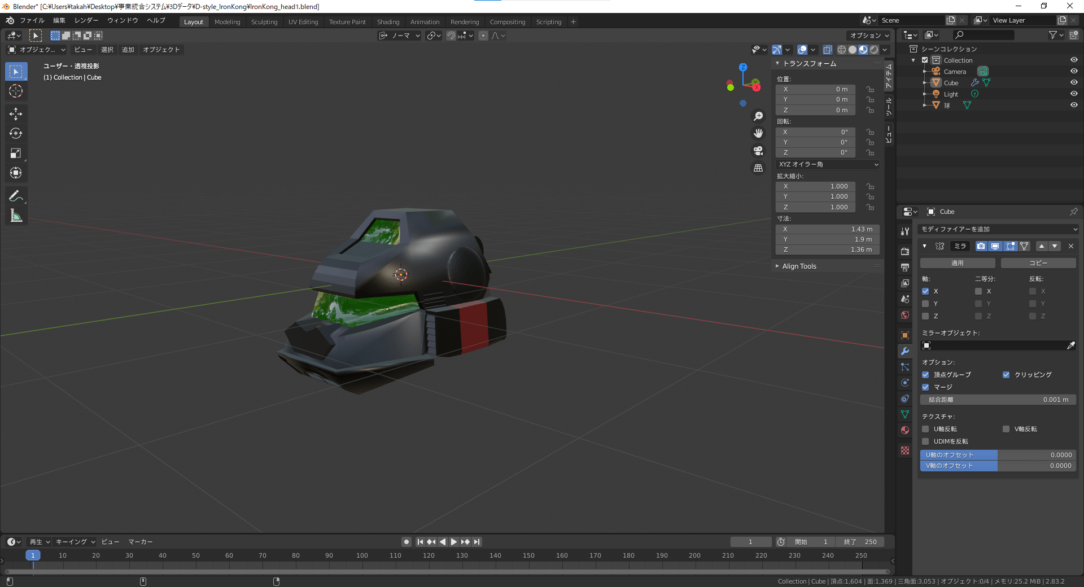Screen dimensions: 1084x587
Task: Click the 結合距離 merge distance slider
Action: [997, 399]
